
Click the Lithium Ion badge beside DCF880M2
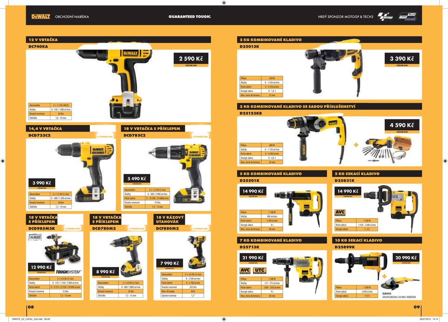[x=200, y=229]
